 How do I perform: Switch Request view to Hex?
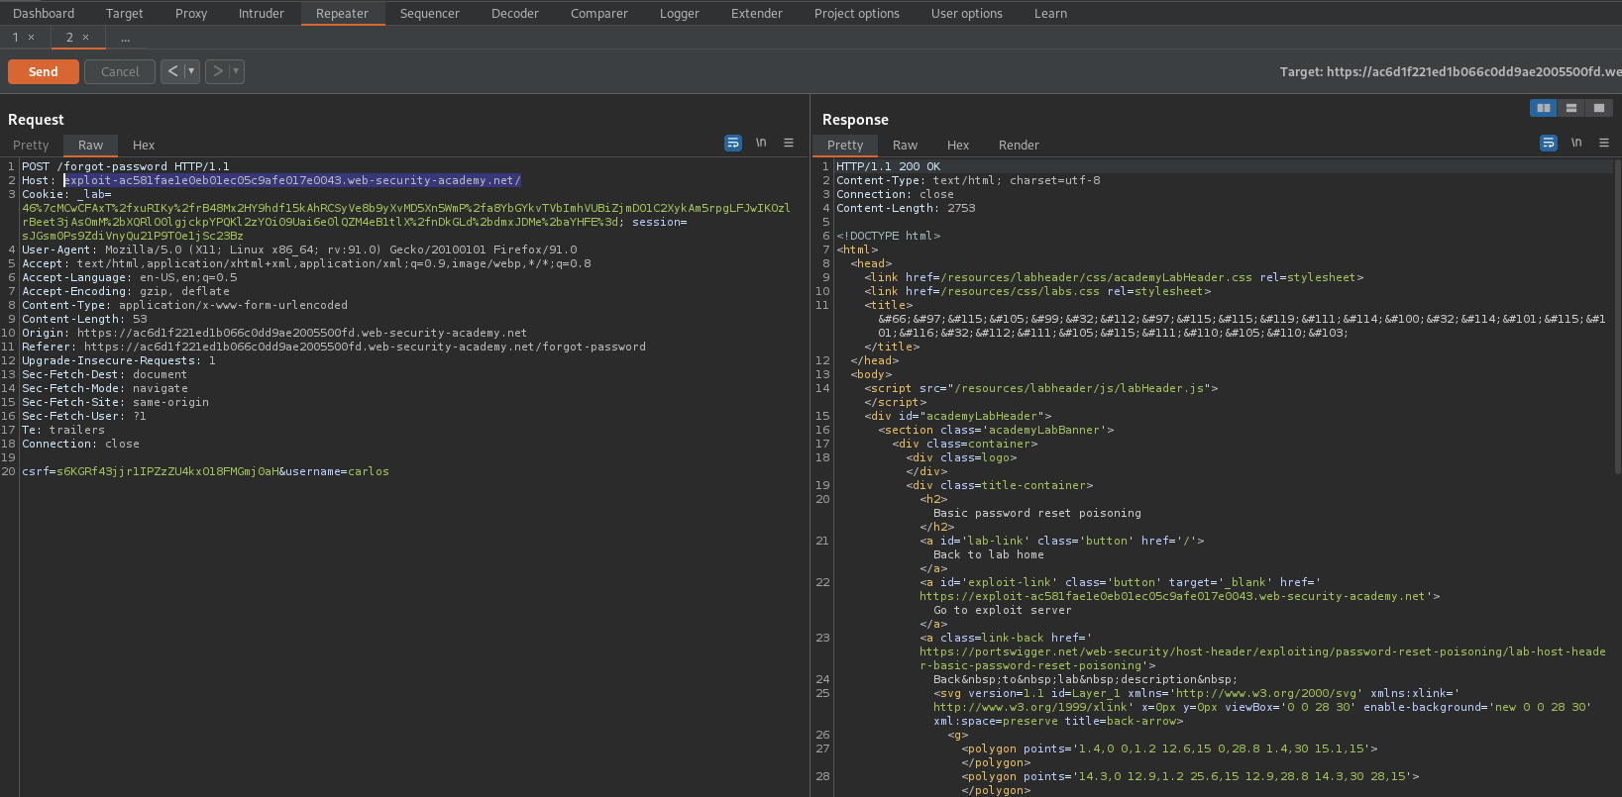coord(144,145)
